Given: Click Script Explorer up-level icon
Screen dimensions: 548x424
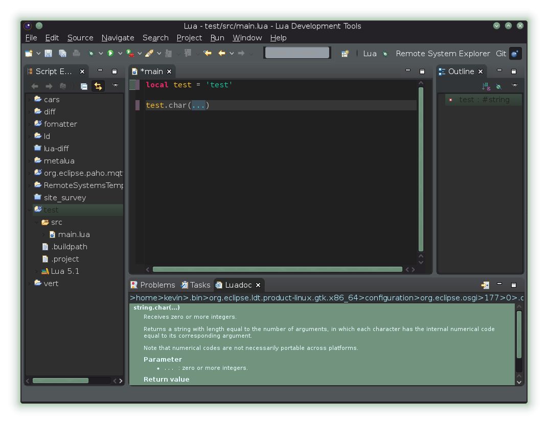Looking at the screenshot, I should pos(63,86).
